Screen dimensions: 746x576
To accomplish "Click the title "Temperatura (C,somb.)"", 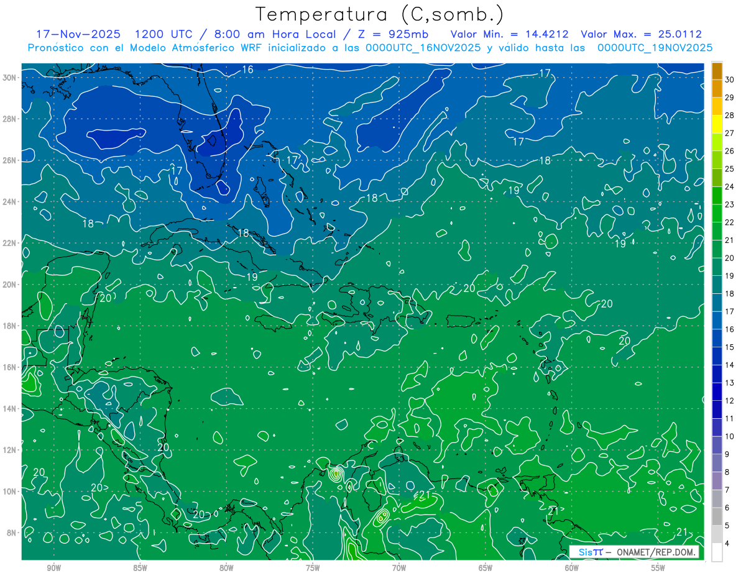I will click(x=380, y=14).
